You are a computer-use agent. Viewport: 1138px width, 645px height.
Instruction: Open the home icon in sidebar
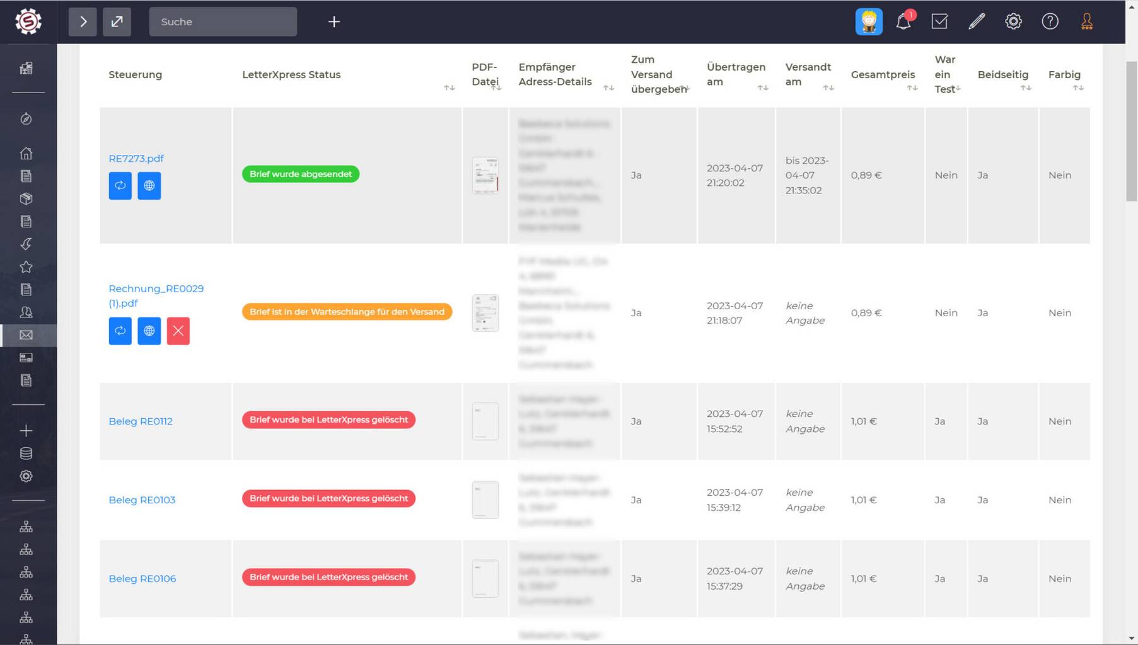click(x=26, y=153)
